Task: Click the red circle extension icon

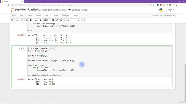Action: (161, 5)
